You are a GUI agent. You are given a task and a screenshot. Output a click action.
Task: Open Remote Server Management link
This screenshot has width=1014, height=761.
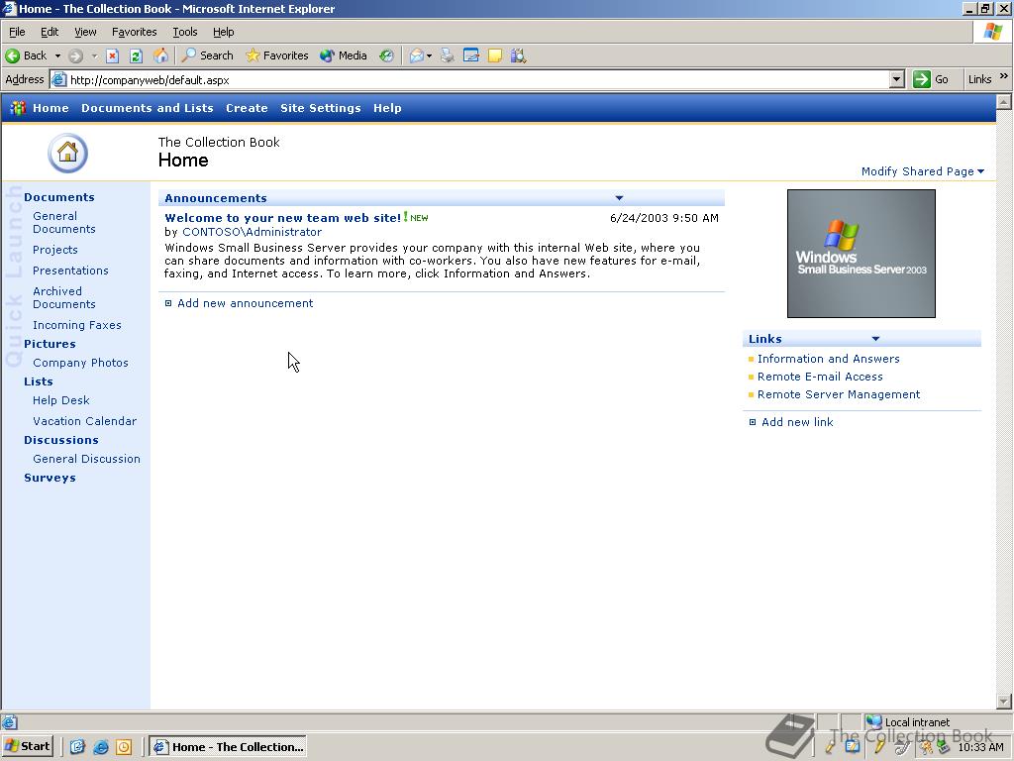coord(838,394)
